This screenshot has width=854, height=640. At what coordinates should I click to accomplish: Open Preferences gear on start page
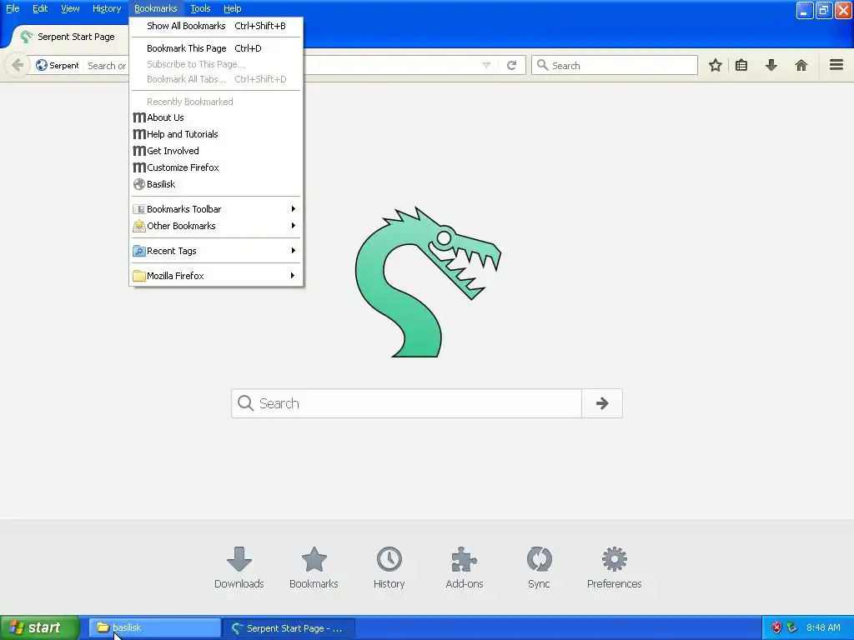pos(615,567)
